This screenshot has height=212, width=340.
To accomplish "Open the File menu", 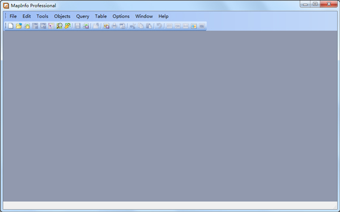I will coord(13,16).
